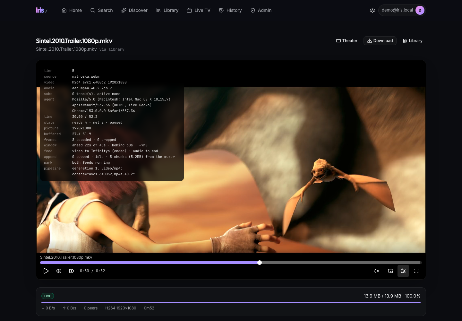Click the user avatar D badge
Screen dimensions: 462x321
point(420,10)
